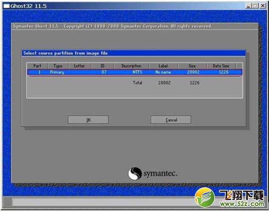Click the Type column header
The image size is (269, 212).
pos(58,66)
